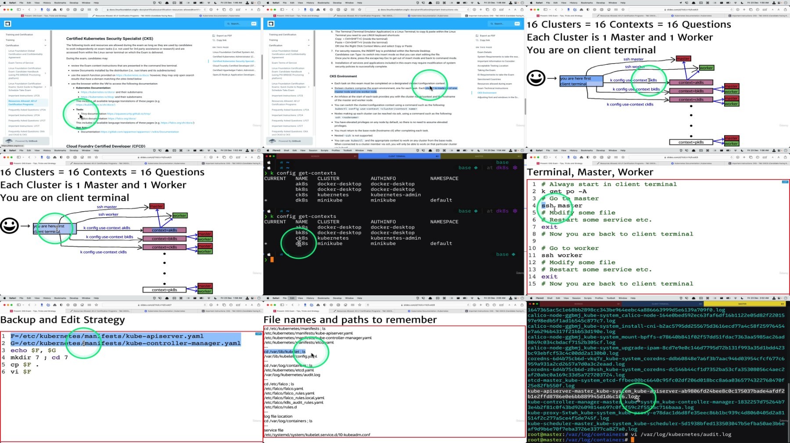The image size is (790, 443).
Task: Toggle Safari sidebar in 'File names and paths' window
Action: [x=282, y=305]
